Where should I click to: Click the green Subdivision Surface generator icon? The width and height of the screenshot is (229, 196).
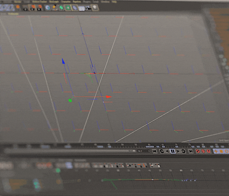[62, 8]
